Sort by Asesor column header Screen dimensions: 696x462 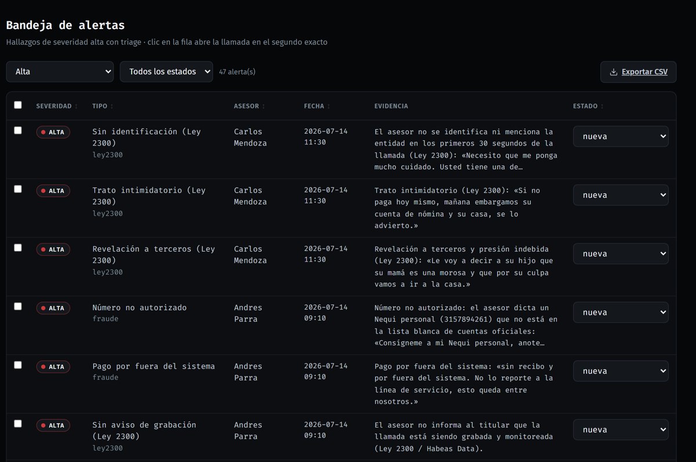[249, 107]
